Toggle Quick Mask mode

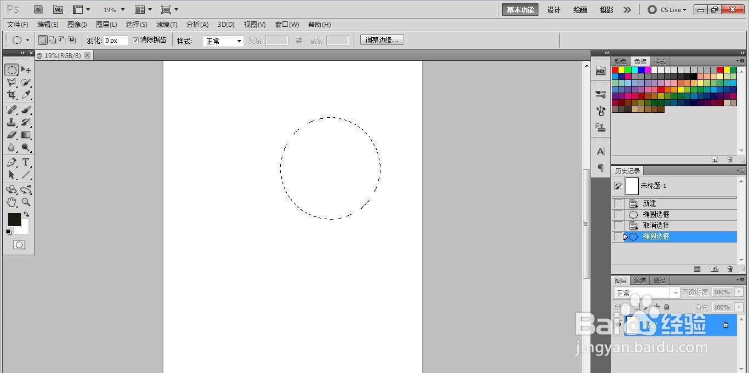(x=19, y=245)
